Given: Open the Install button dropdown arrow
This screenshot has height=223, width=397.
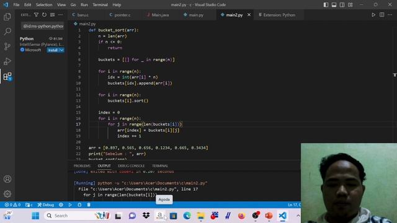Looking at the screenshot, I should coord(61,50).
